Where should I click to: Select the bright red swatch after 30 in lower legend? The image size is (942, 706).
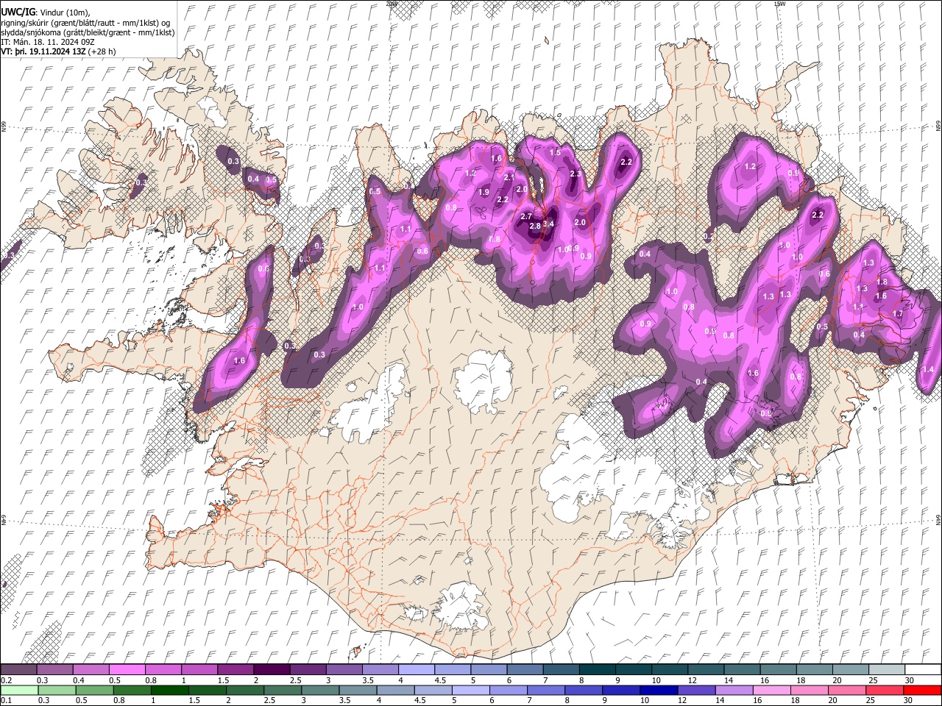click(922, 690)
